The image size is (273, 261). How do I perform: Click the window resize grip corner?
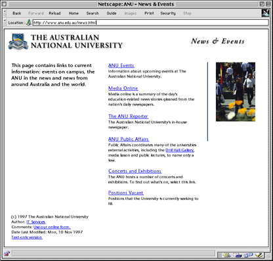(267, 255)
